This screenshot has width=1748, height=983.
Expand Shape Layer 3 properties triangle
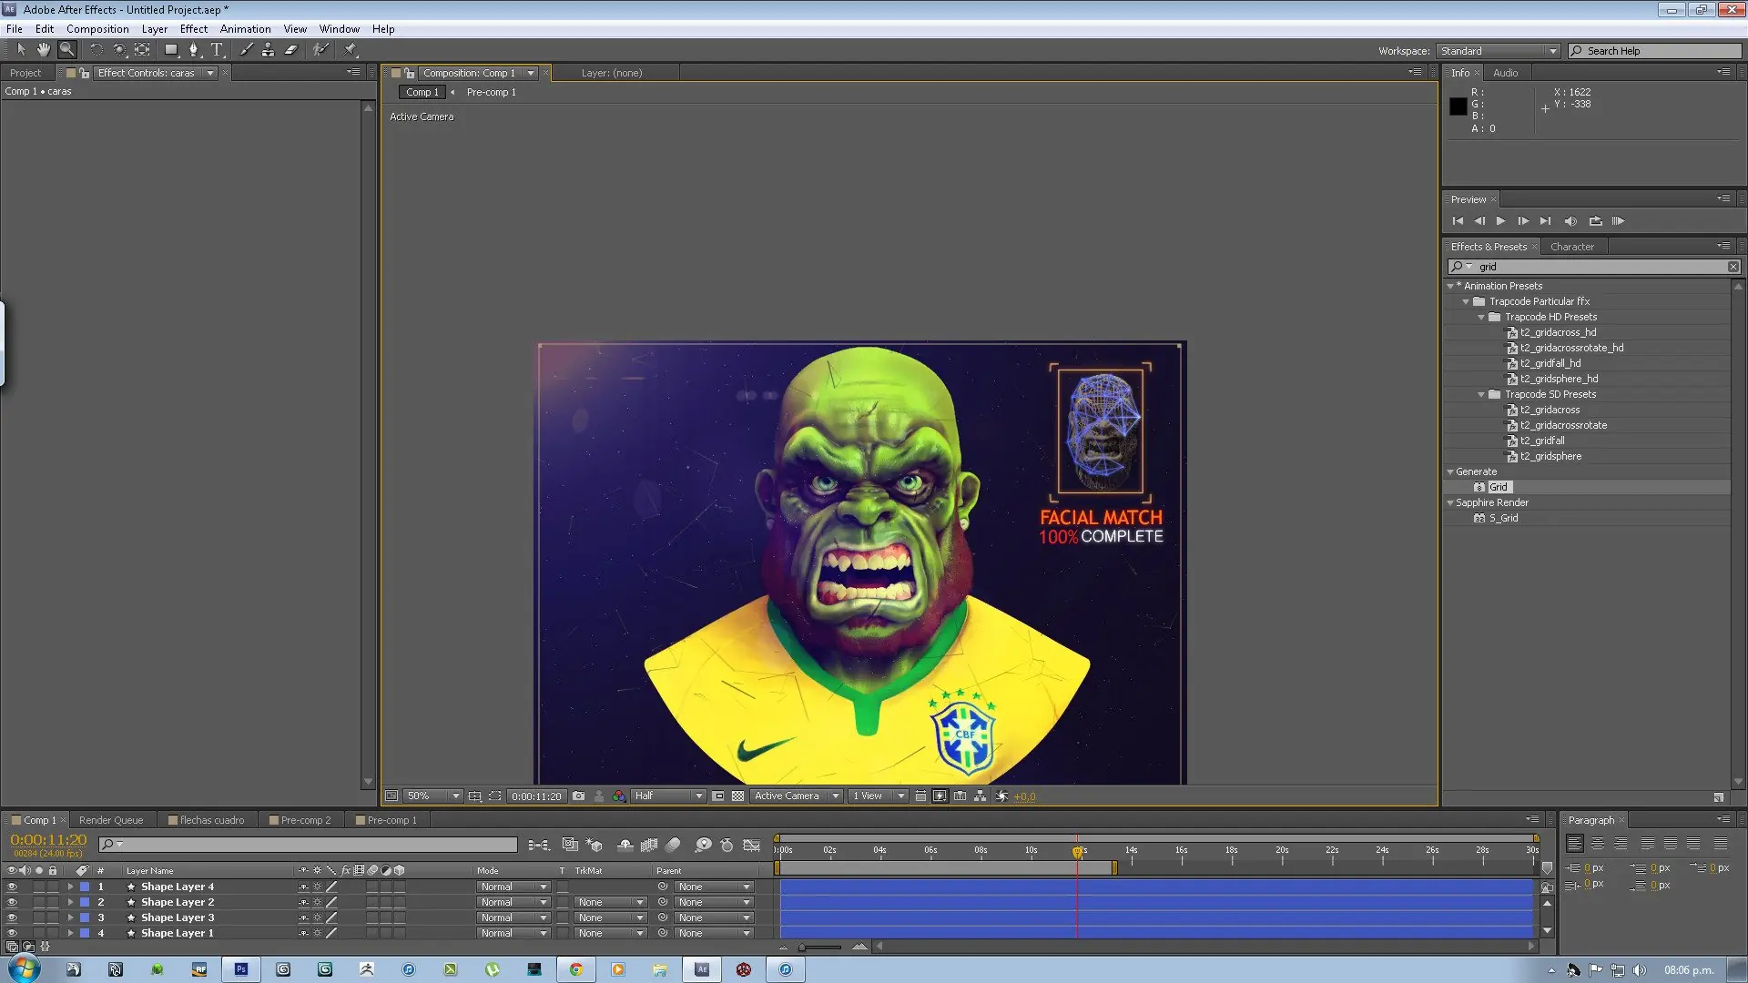point(70,918)
